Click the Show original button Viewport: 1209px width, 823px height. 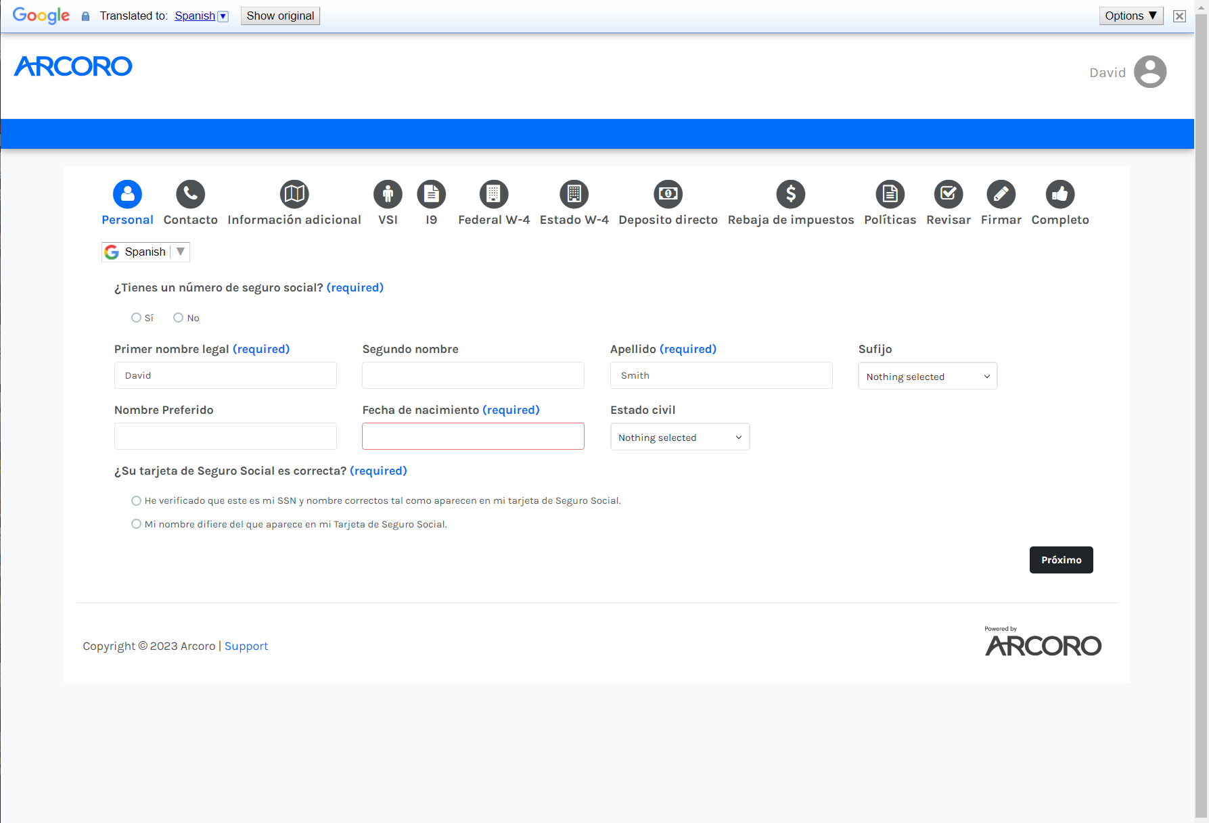coord(280,16)
